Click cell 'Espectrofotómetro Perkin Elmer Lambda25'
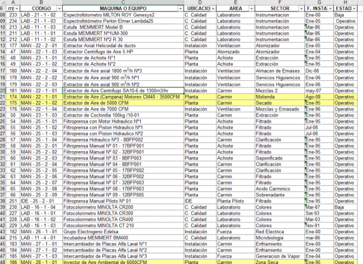This screenshot has width=363, height=264. (123, 21)
